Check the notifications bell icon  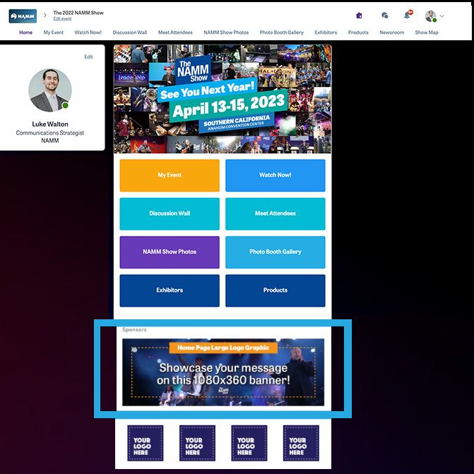tap(408, 16)
